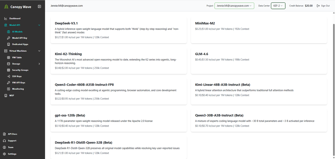Click the Credit Balance $20.00 amount
335x159 pixels.
click(x=309, y=6)
